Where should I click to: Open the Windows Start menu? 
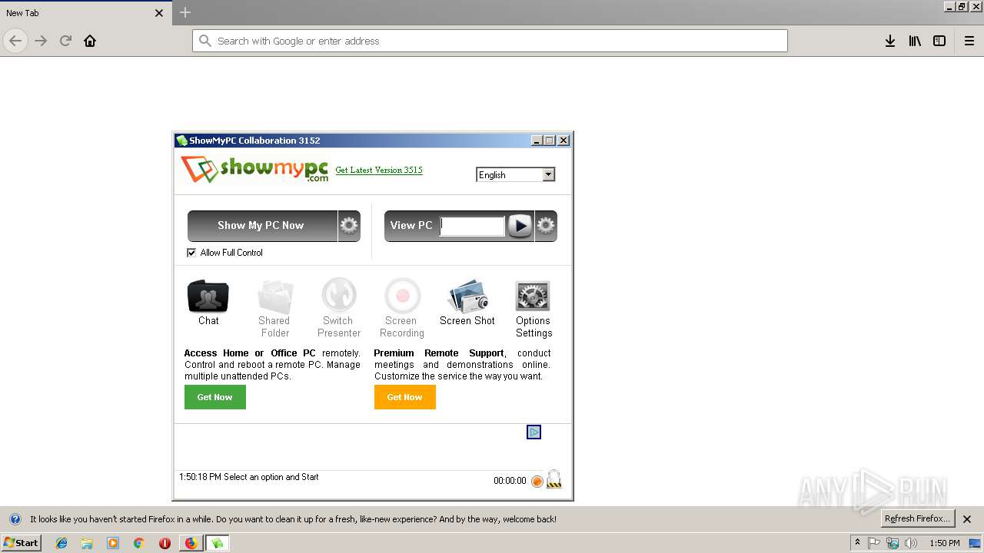point(21,543)
